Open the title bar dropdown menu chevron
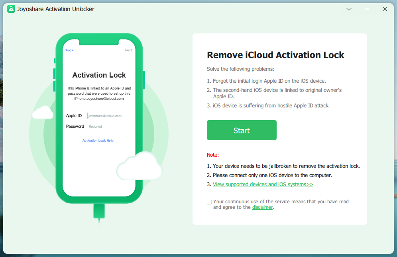This screenshot has height=257, width=397. [349, 9]
